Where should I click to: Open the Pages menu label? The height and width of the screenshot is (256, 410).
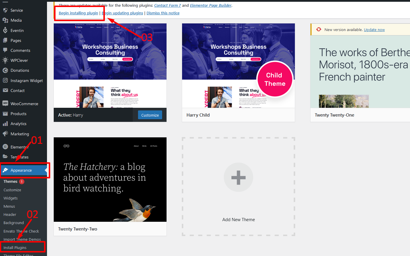tap(16, 40)
